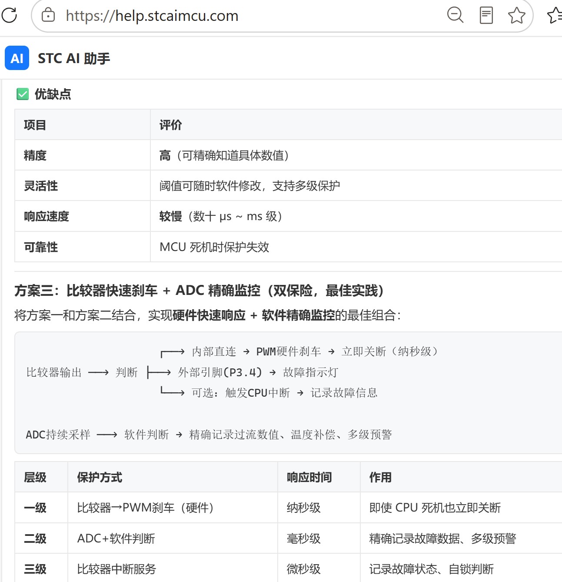Select the '一级' row label
562x582 pixels.
click(35, 508)
